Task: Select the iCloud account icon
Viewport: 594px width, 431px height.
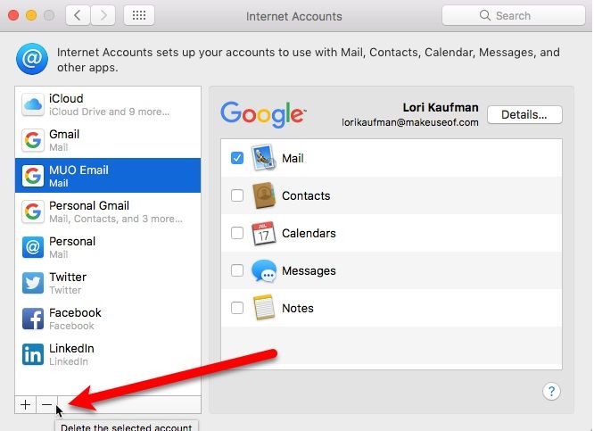Action: point(32,104)
